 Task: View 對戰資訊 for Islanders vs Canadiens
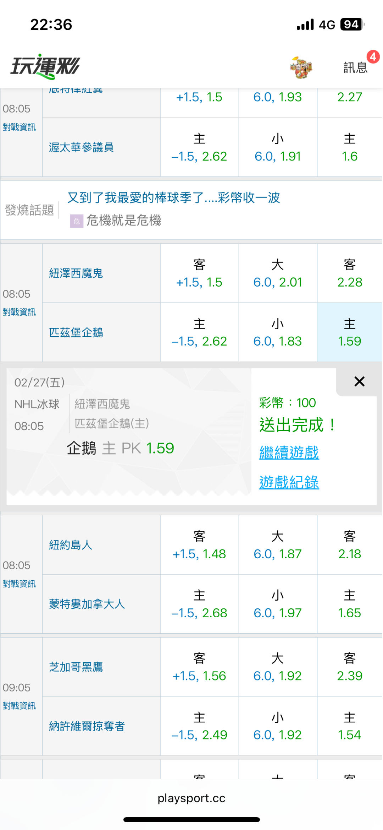point(19,584)
